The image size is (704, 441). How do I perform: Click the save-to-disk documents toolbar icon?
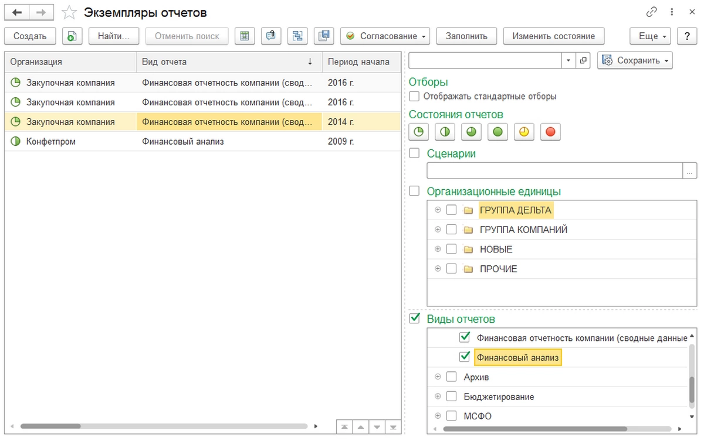[324, 36]
